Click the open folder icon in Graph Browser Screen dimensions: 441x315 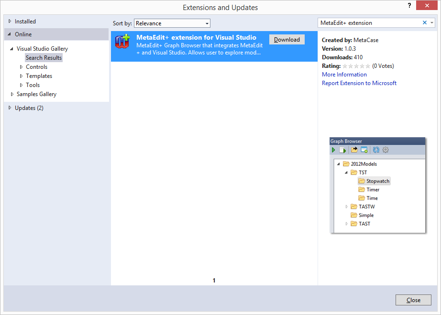point(354,150)
